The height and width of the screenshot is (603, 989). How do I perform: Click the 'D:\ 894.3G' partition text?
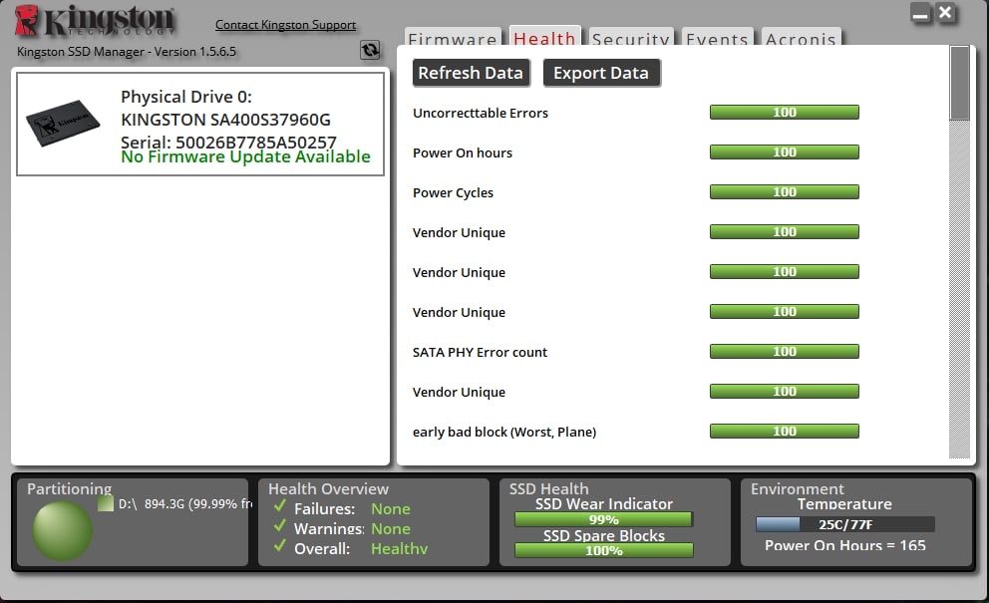point(184,504)
